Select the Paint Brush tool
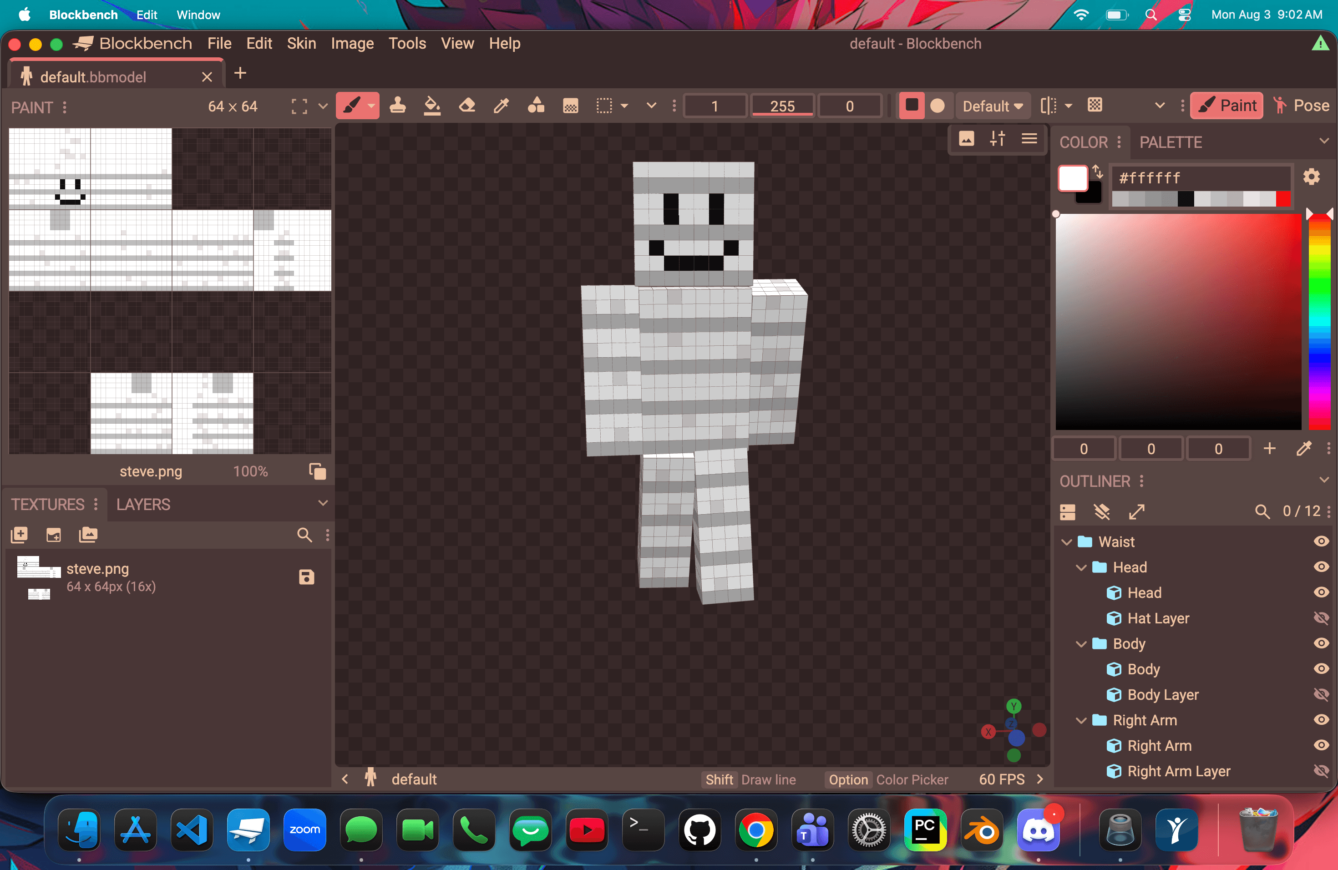Image resolution: width=1338 pixels, height=870 pixels. (352, 106)
